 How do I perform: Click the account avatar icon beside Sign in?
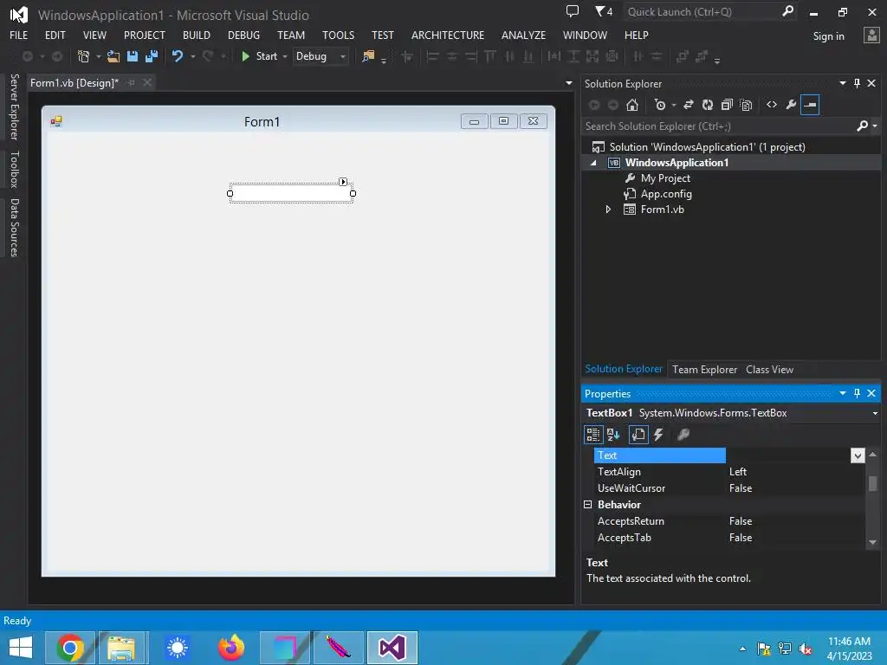[871, 35]
